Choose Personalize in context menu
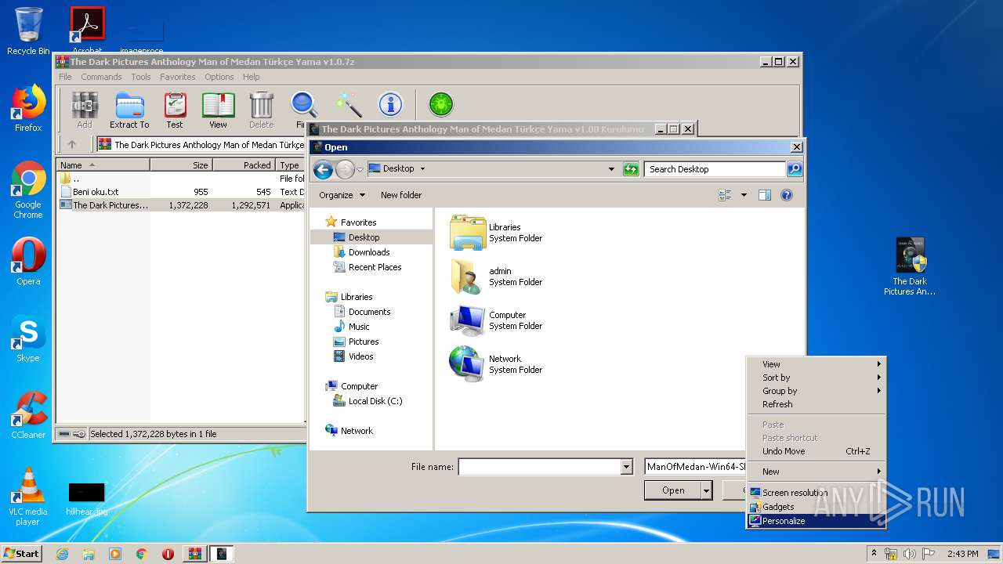Image resolution: width=1003 pixels, height=564 pixels. click(x=816, y=521)
